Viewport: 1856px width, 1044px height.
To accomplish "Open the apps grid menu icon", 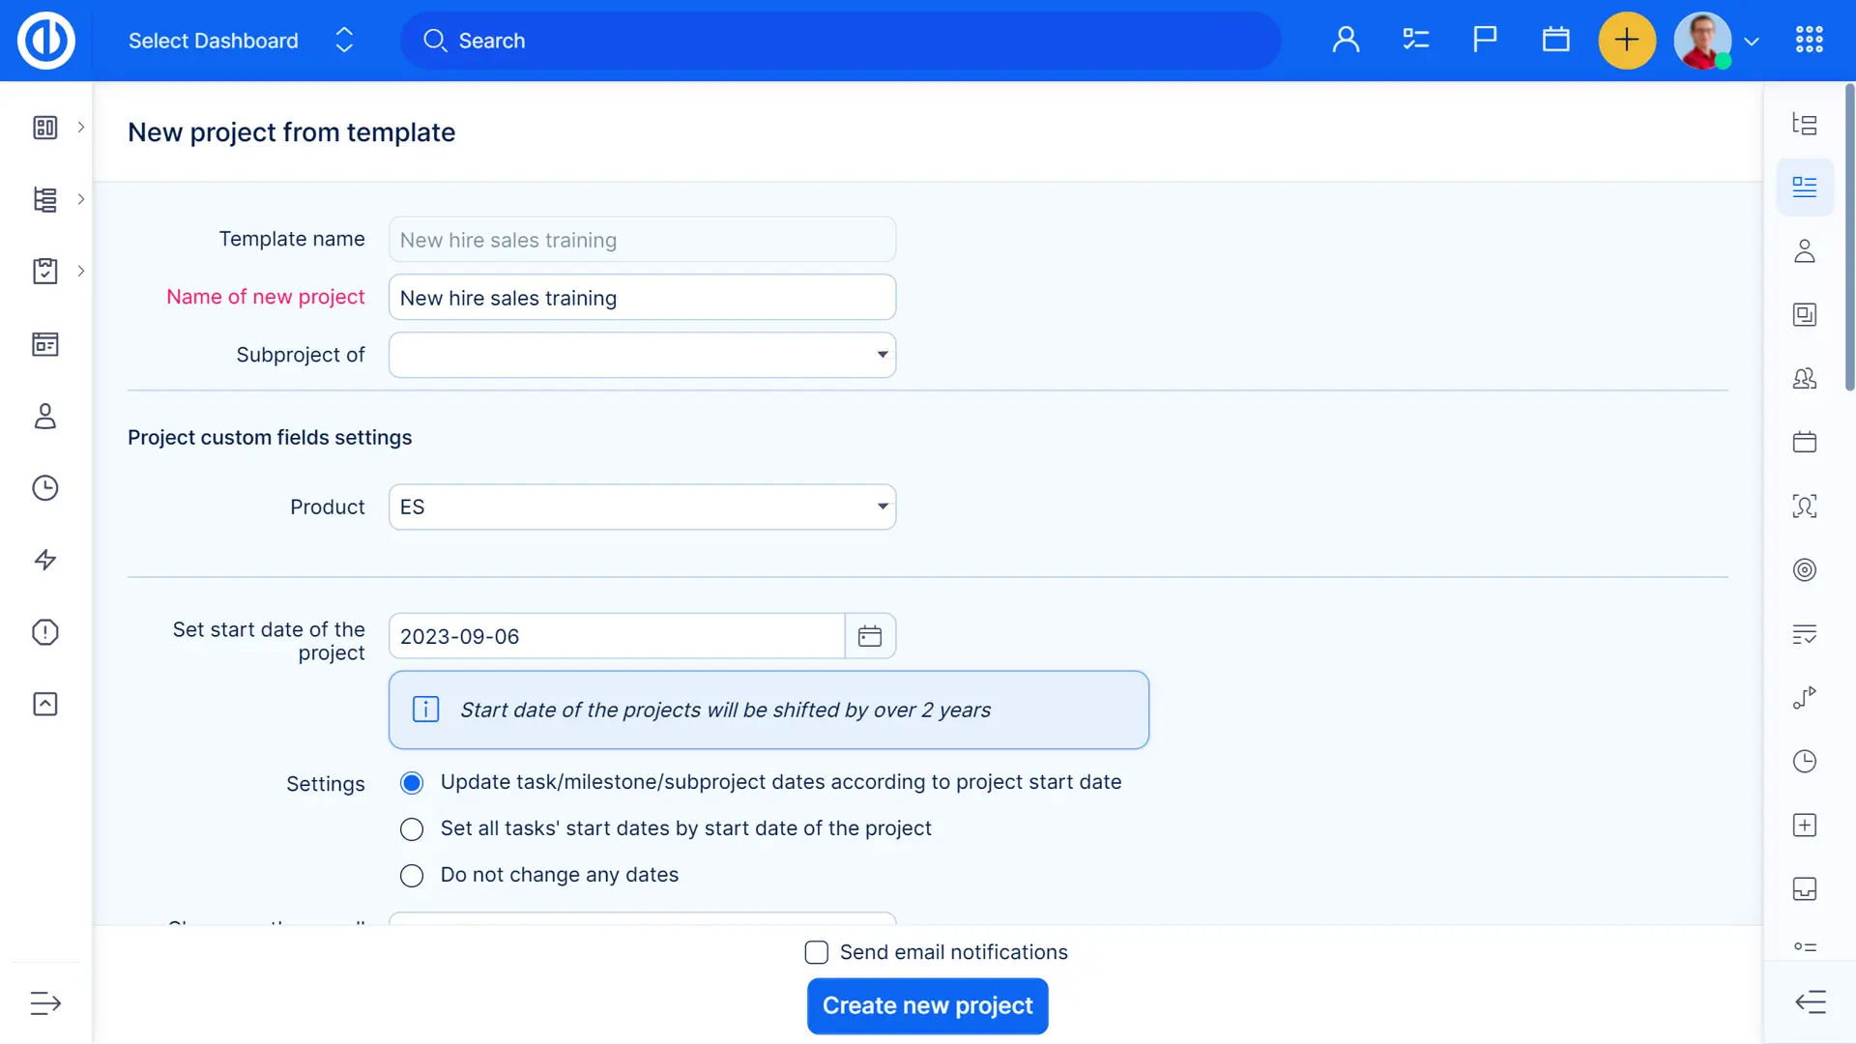I will 1809,40.
